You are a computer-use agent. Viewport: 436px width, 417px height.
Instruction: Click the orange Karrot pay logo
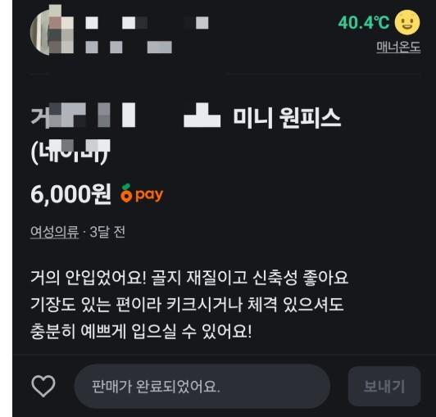[x=142, y=193]
